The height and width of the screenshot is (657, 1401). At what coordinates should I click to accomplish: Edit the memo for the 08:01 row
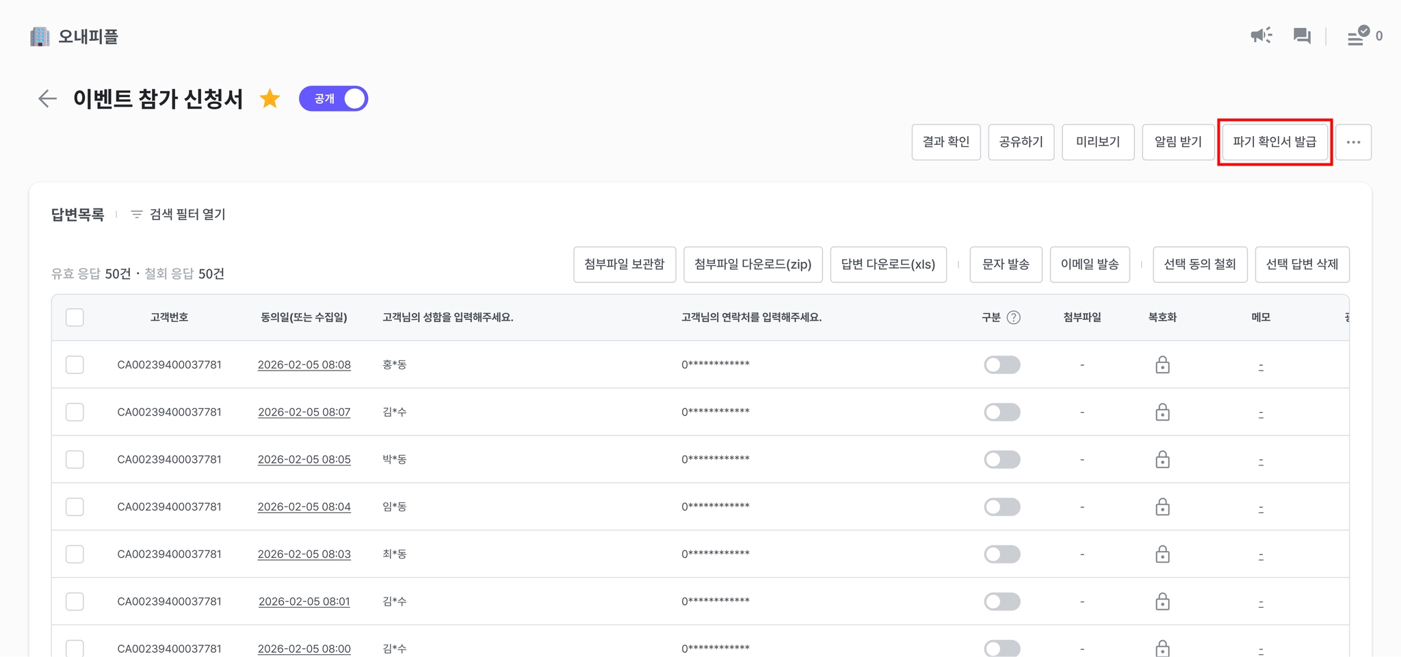1261,603
